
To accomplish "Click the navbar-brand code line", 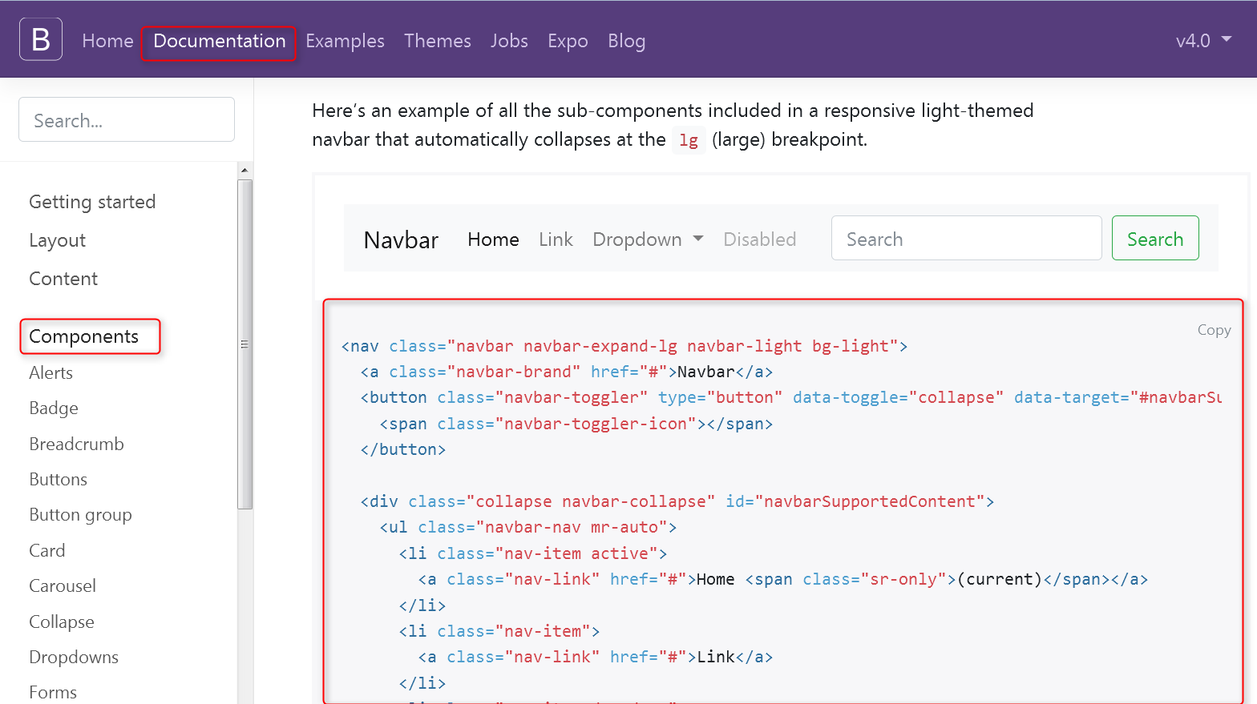I will pos(566,372).
